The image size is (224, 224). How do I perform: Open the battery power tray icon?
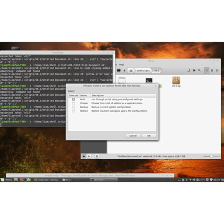point(201,180)
